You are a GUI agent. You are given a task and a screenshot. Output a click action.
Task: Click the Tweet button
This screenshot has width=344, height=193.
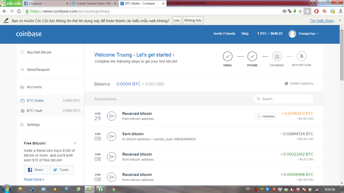61,170
